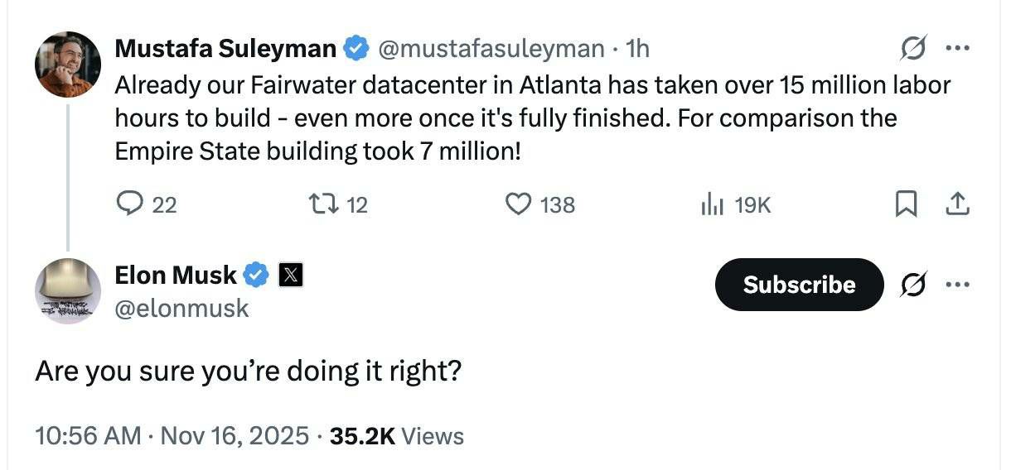Like Mustafa Suleyman's post
Viewport: 1011px width, 470px height.
(518, 204)
